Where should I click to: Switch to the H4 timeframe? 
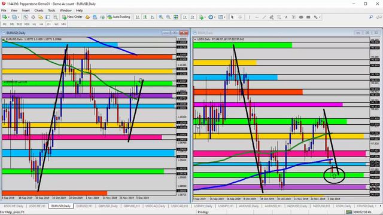pos(41,24)
